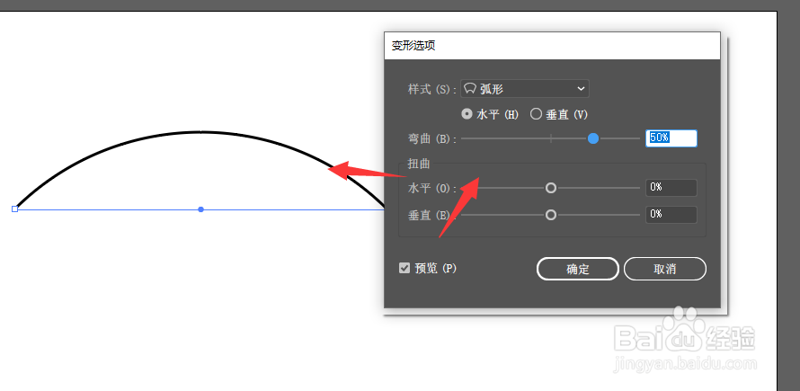The height and width of the screenshot is (391, 800).
Task: Toggle the 预览 (P) preview checkbox
Action: (x=404, y=268)
